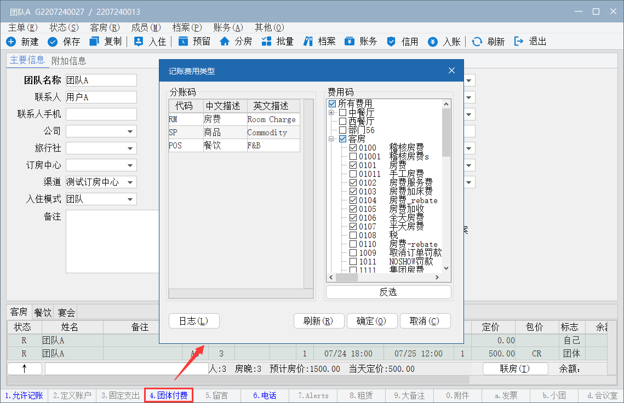Open the 1.允许记账 bottom tab

click(24, 395)
